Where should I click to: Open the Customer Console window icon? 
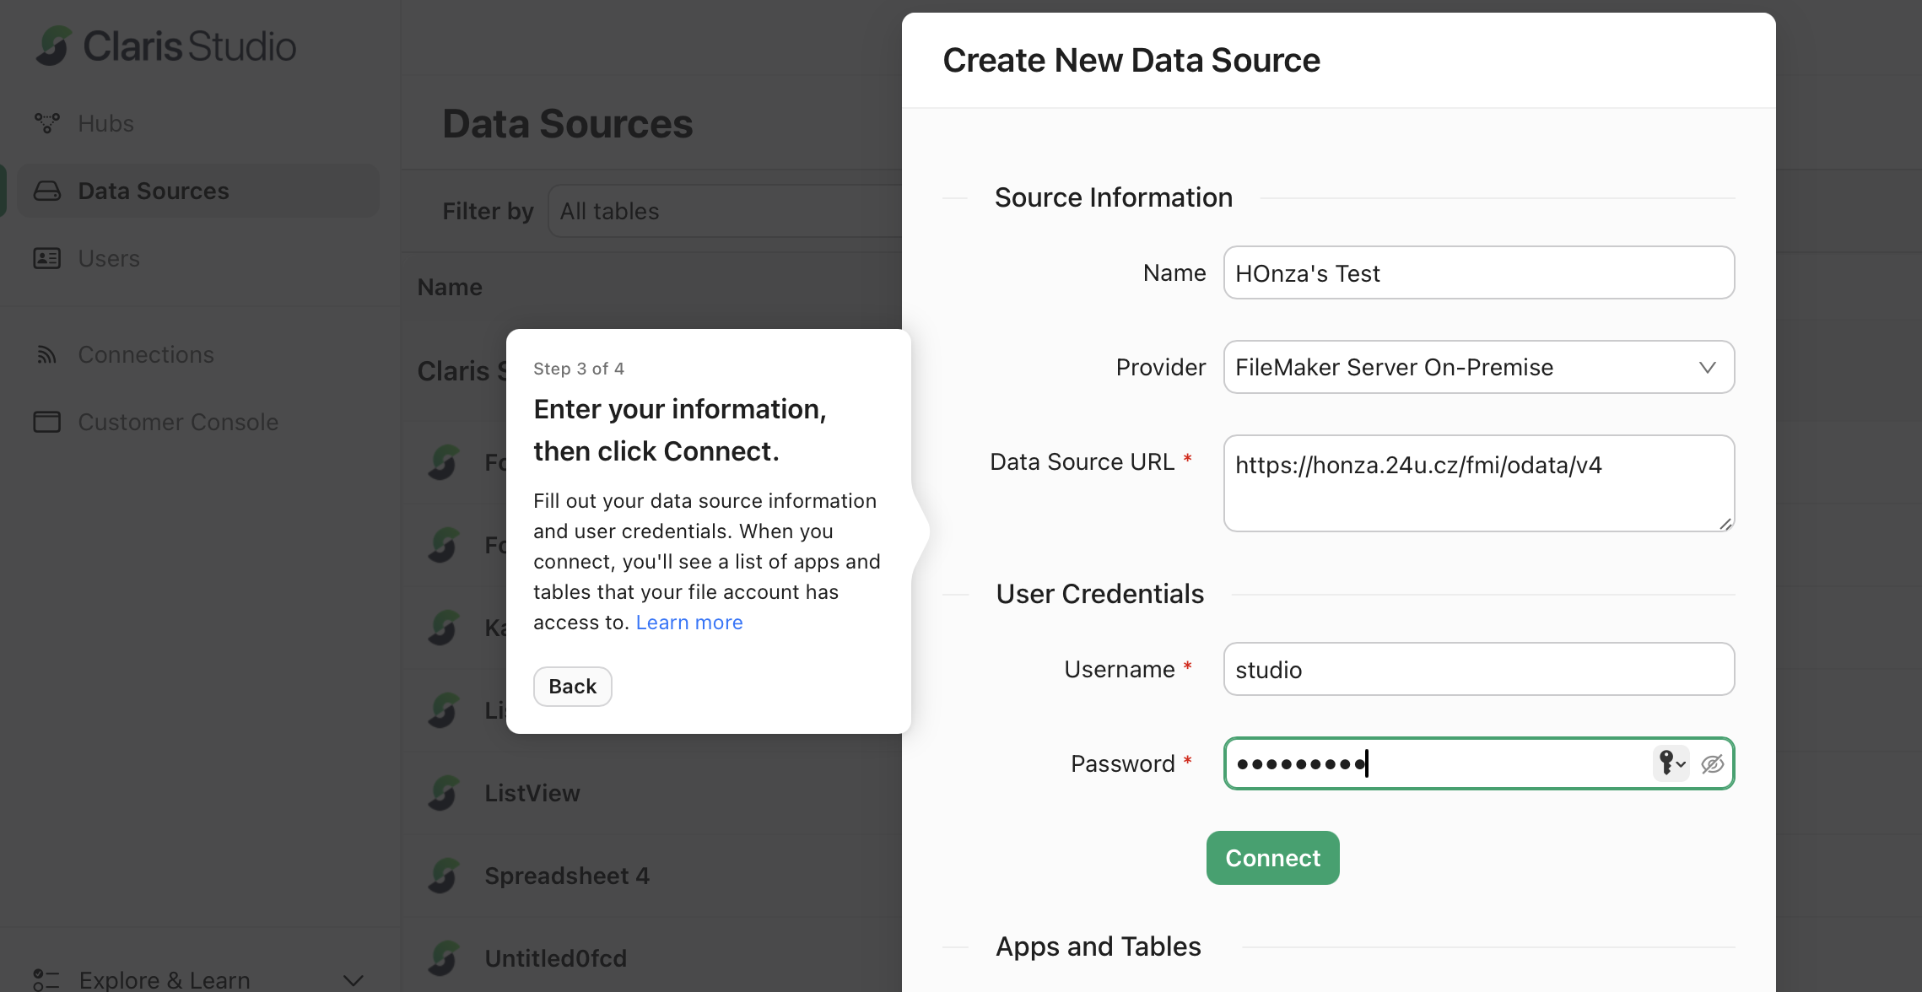(x=46, y=422)
